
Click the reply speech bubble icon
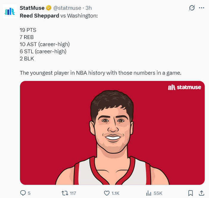tap(23, 193)
